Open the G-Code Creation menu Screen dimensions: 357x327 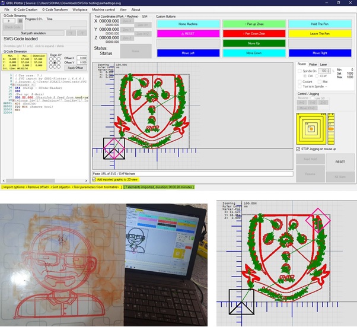pyautogui.click(x=26, y=9)
